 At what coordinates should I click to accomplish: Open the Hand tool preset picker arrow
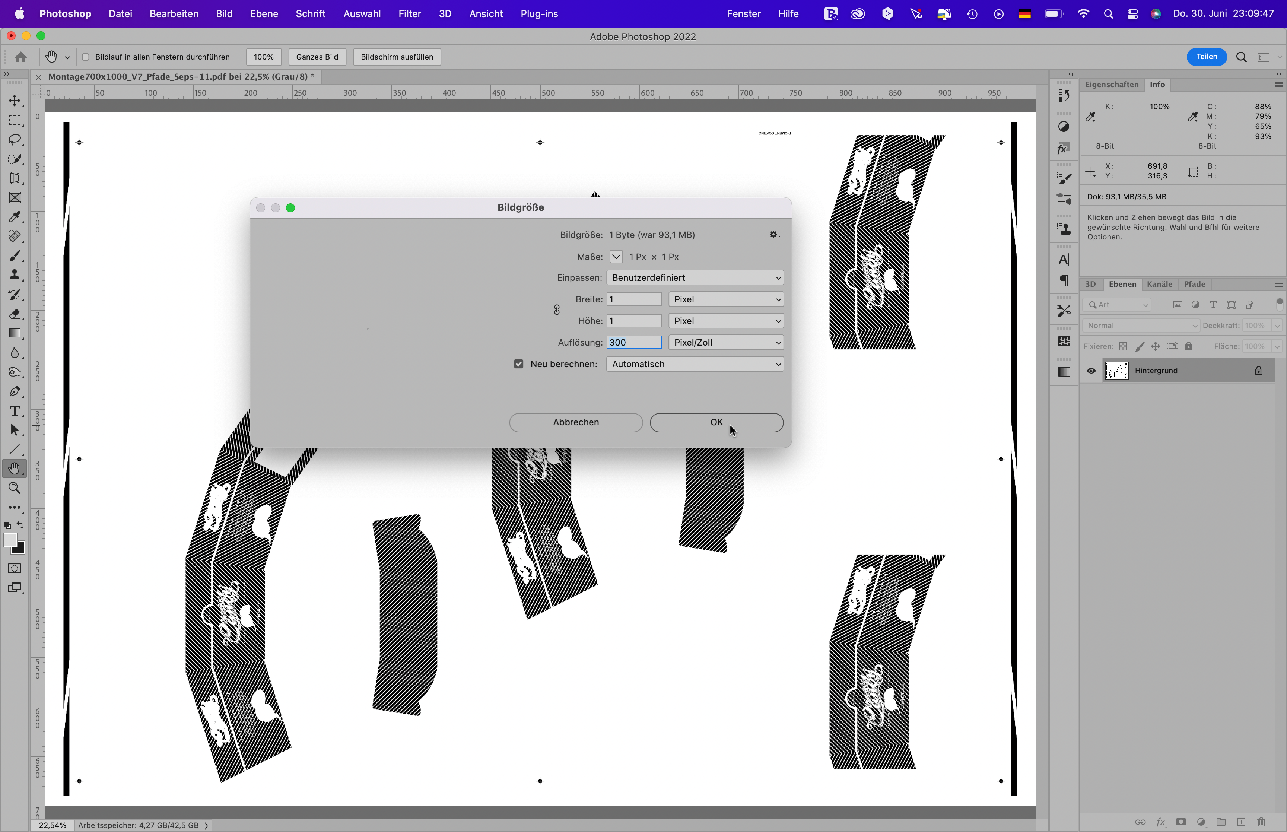(67, 57)
